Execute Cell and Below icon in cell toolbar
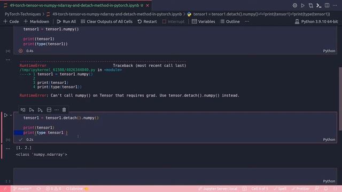This screenshot has height=192, width=342. pos(40,110)
